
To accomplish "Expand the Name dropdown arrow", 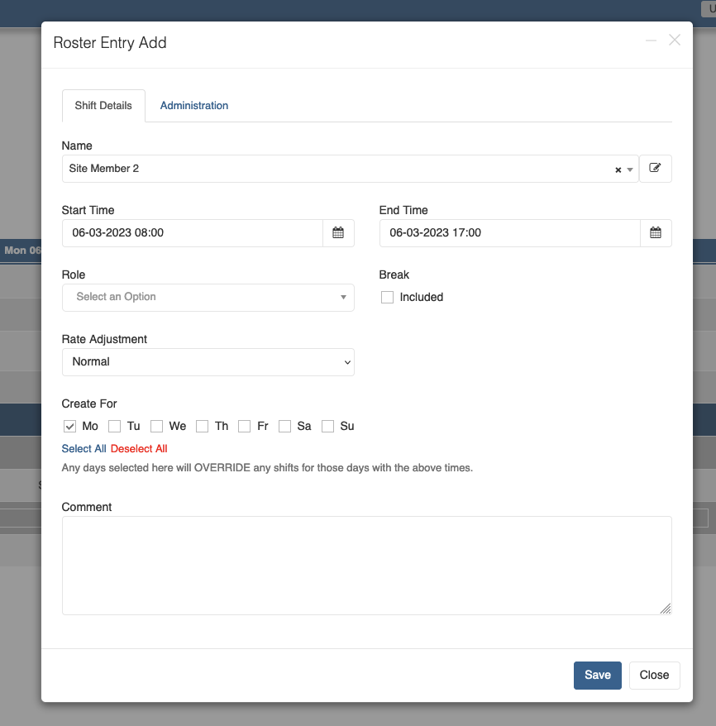I will pos(630,170).
